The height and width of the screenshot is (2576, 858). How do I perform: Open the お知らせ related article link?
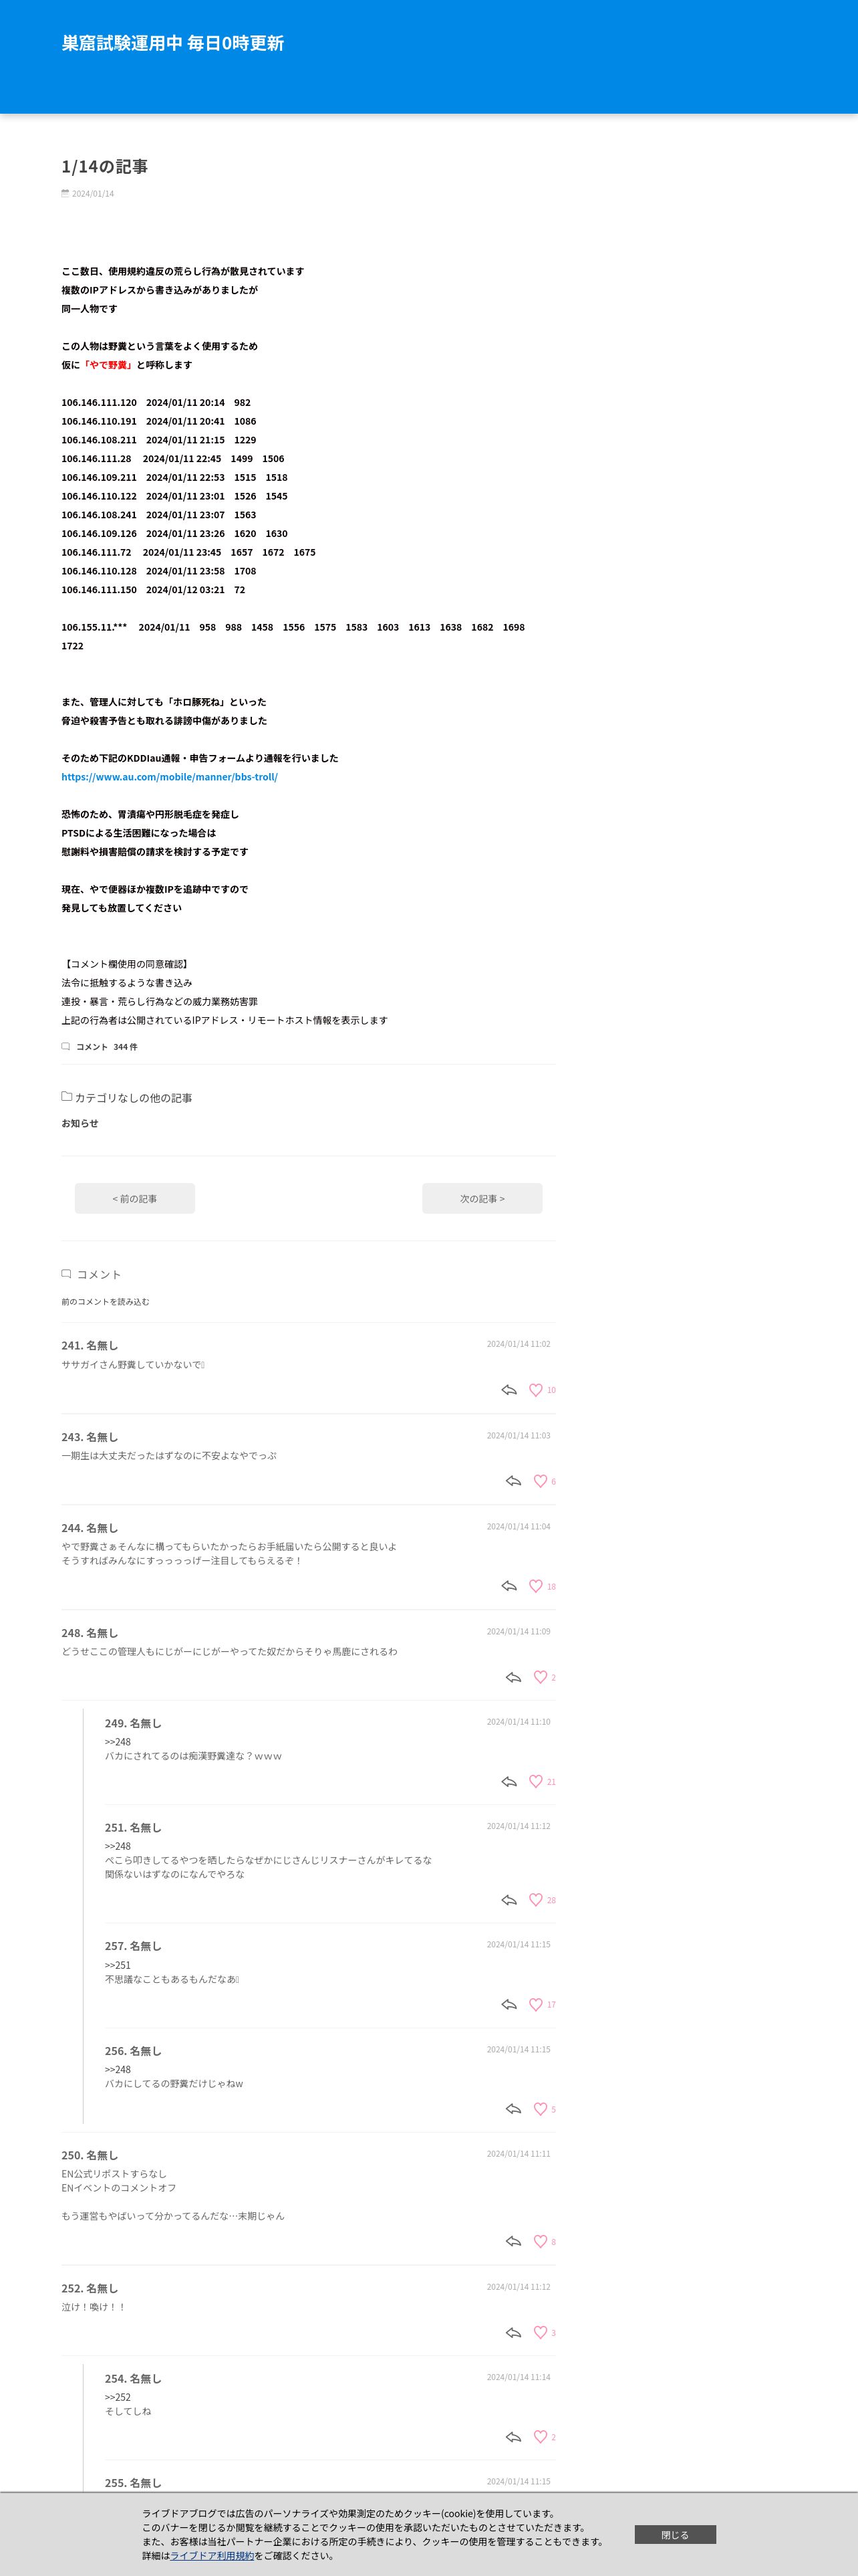click(80, 1123)
